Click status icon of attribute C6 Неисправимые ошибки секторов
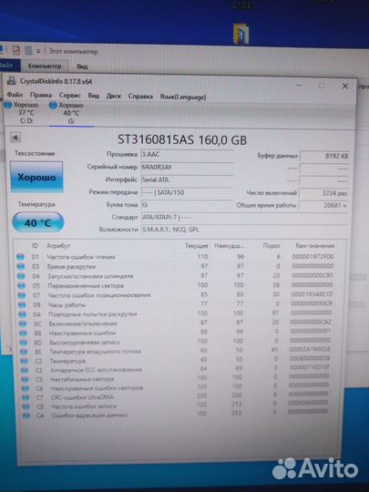This screenshot has height=492, width=369. [26, 388]
